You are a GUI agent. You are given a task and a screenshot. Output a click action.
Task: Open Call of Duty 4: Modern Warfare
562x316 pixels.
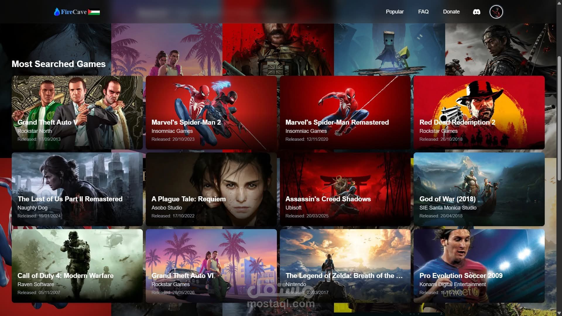(77, 266)
